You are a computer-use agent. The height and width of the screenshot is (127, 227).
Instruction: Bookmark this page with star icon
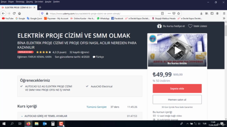(x=178, y=13)
